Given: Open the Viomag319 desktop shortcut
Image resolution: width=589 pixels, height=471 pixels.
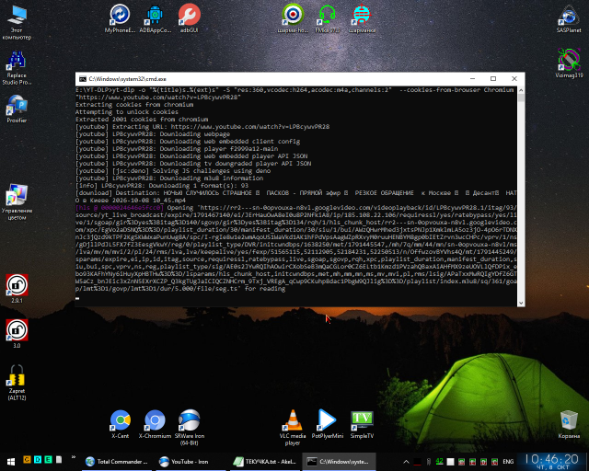Looking at the screenshot, I should tap(569, 63).
